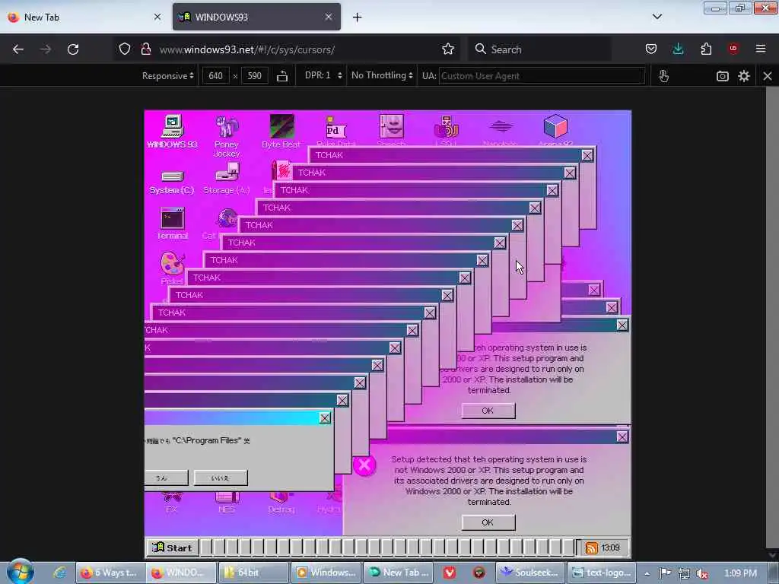The height and width of the screenshot is (584, 779).
Task: Switch to the 64bit folder taskbar item
Action: (253, 573)
